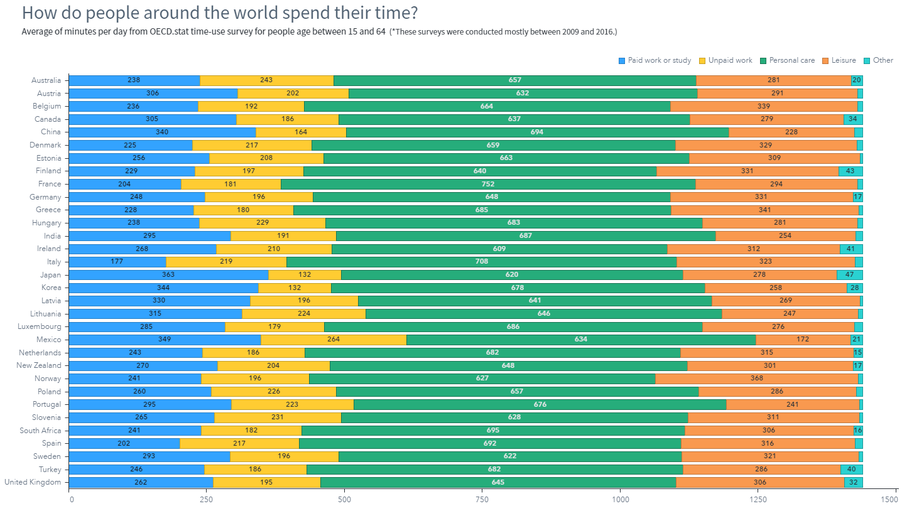902x511 pixels.
Task: Click China's personal care bar showing 694
Action: 537,132
